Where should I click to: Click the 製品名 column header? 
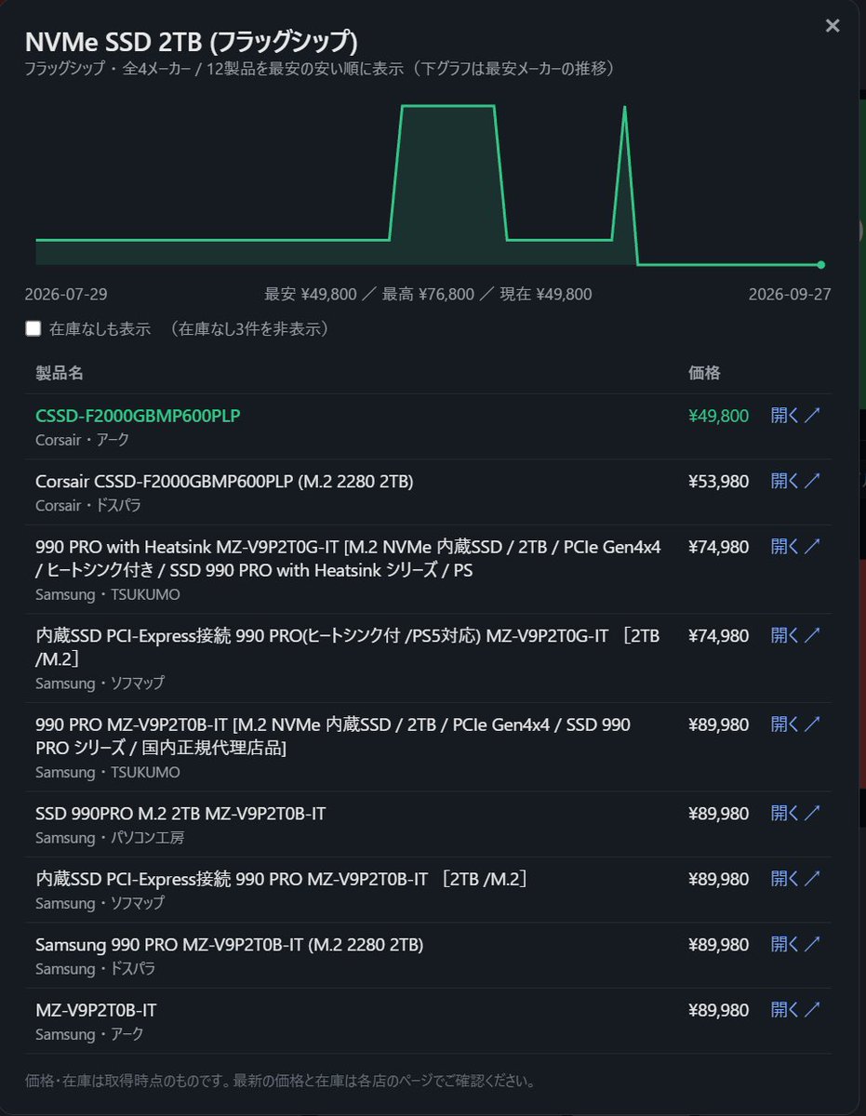coord(60,373)
